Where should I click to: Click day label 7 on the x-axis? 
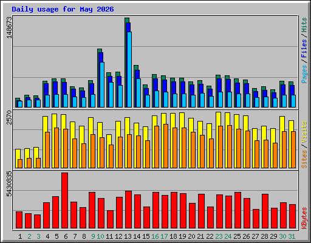pos(75,236)
